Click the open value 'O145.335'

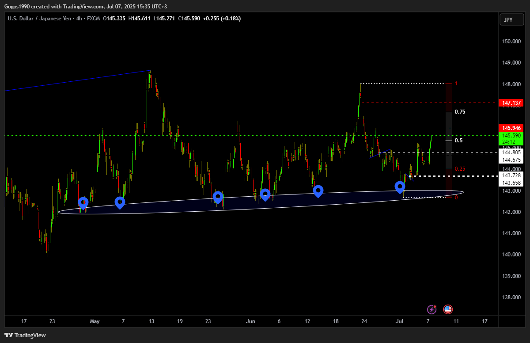[x=114, y=19]
